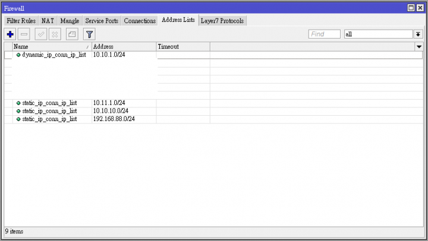Screen dimensions: 428x241
Task: Click address 10.10.10.0/24
Action: (111, 111)
